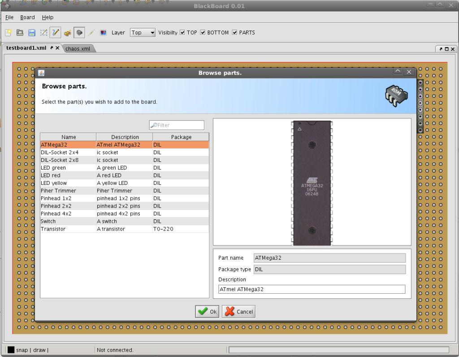This screenshot has height=357, width=459.
Task: Click the New board toolbar icon
Action: (8, 32)
